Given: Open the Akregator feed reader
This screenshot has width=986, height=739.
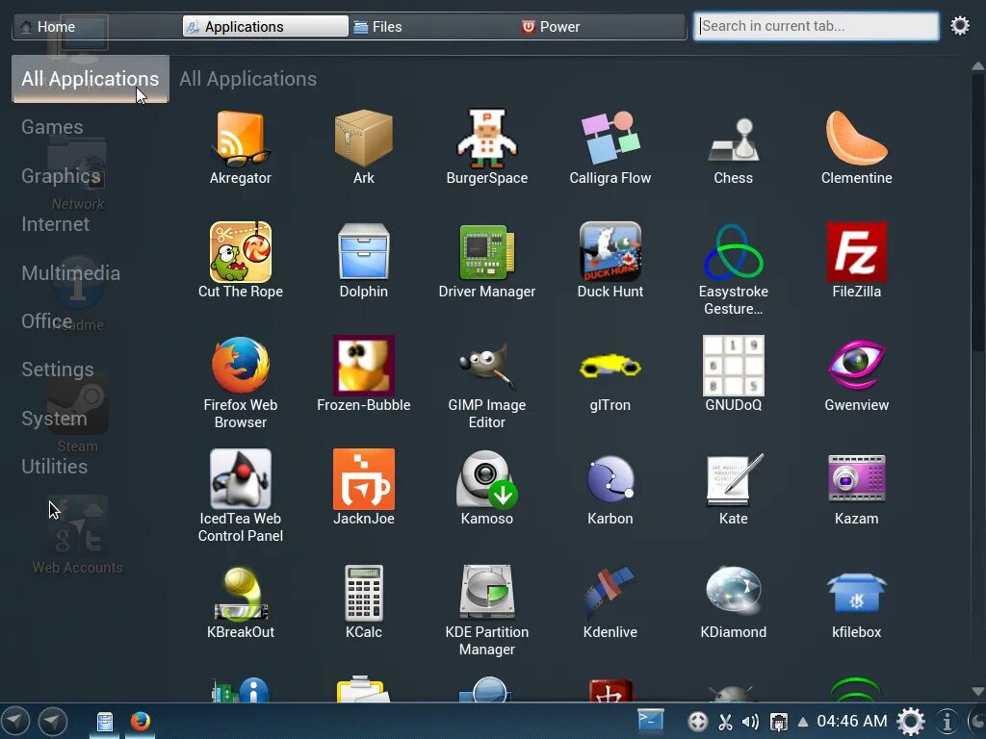Looking at the screenshot, I should pos(240,148).
